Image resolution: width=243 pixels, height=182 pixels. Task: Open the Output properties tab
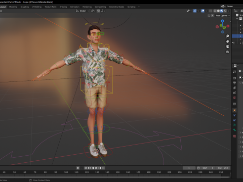click(x=234, y=83)
